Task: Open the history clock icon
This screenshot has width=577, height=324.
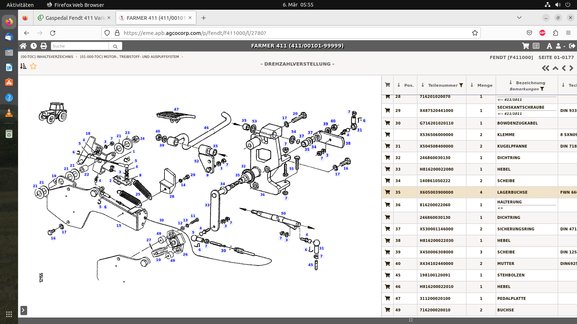Action: 34,46
